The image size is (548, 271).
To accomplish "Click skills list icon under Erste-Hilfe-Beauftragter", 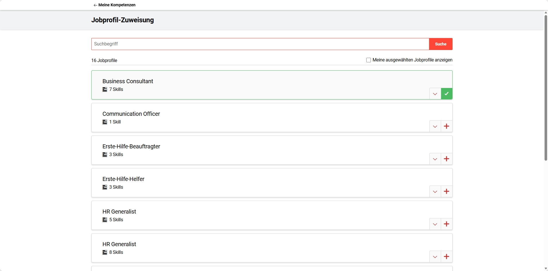I will point(105,155).
